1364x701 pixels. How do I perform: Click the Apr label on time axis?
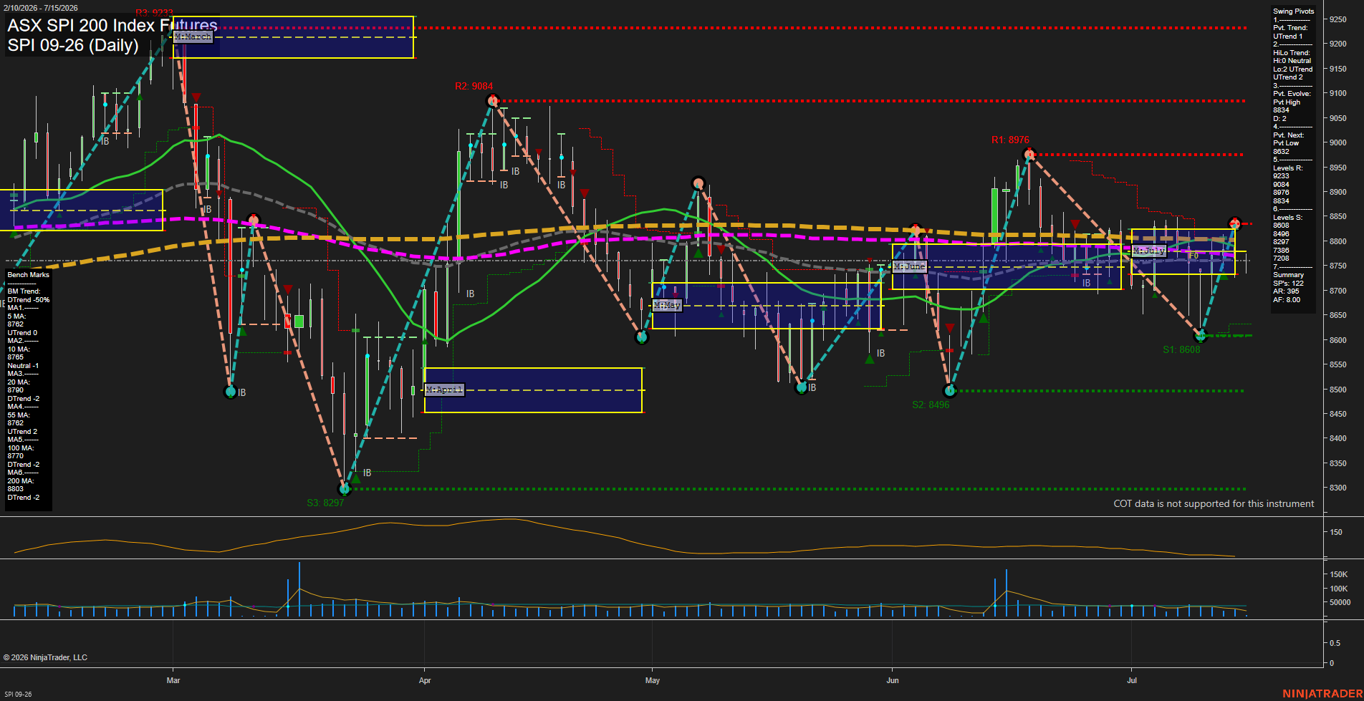click(425, 680)
